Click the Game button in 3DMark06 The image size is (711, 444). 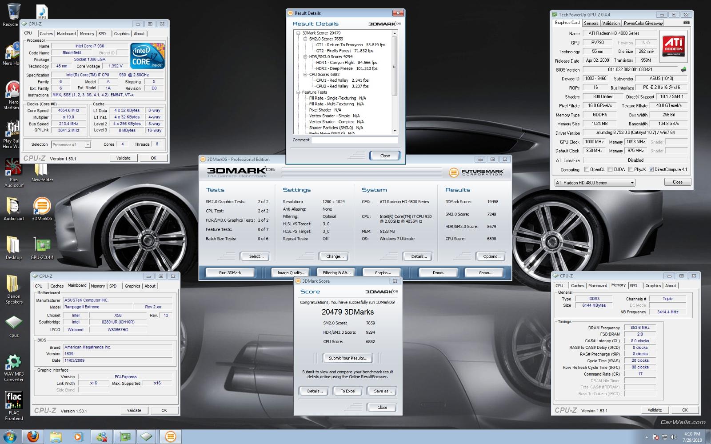tap(485, 273)
